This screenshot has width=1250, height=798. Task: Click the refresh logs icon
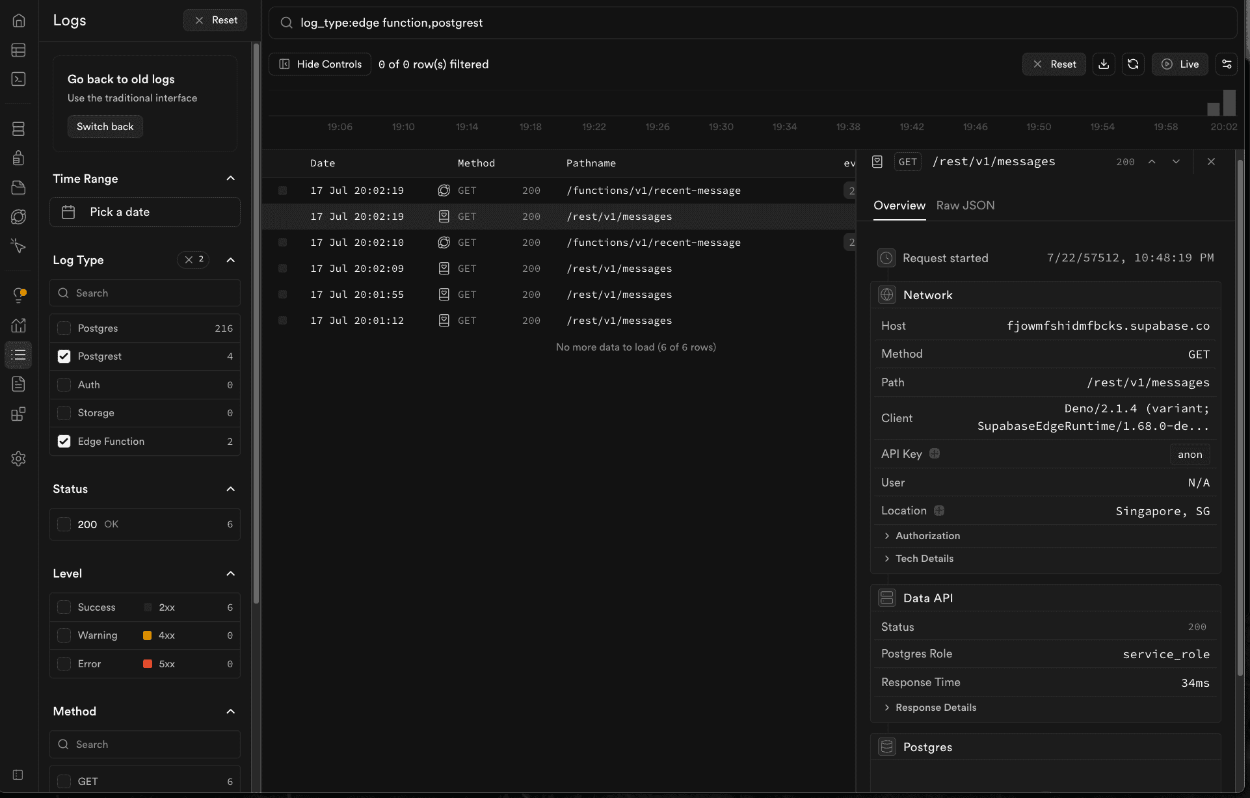coord(1133,64)
